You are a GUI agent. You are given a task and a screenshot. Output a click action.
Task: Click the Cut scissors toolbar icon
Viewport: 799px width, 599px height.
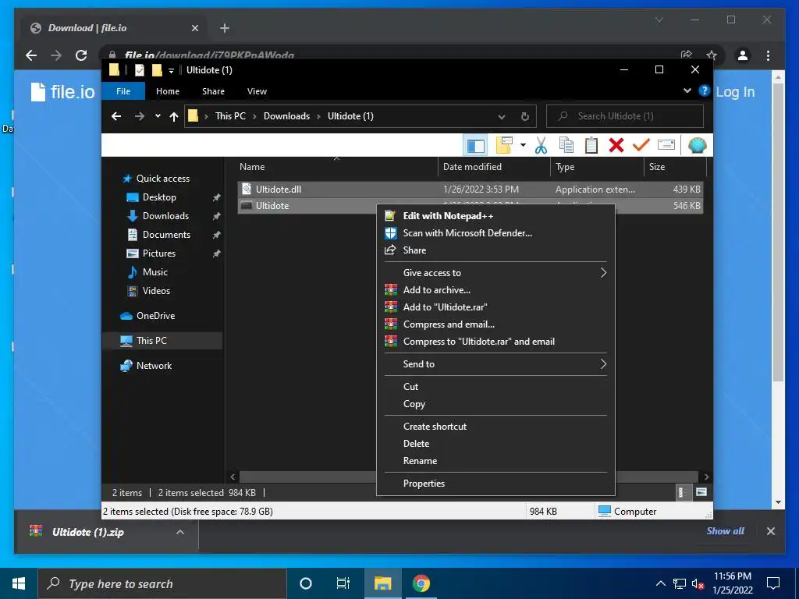(541, 146)
